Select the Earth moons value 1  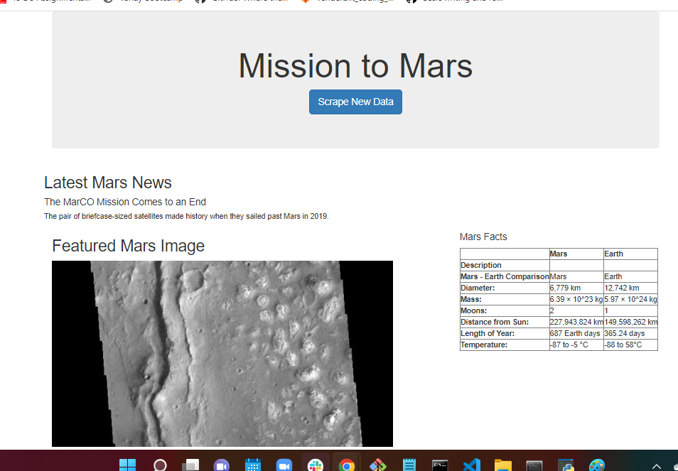[x=630, y=310]
